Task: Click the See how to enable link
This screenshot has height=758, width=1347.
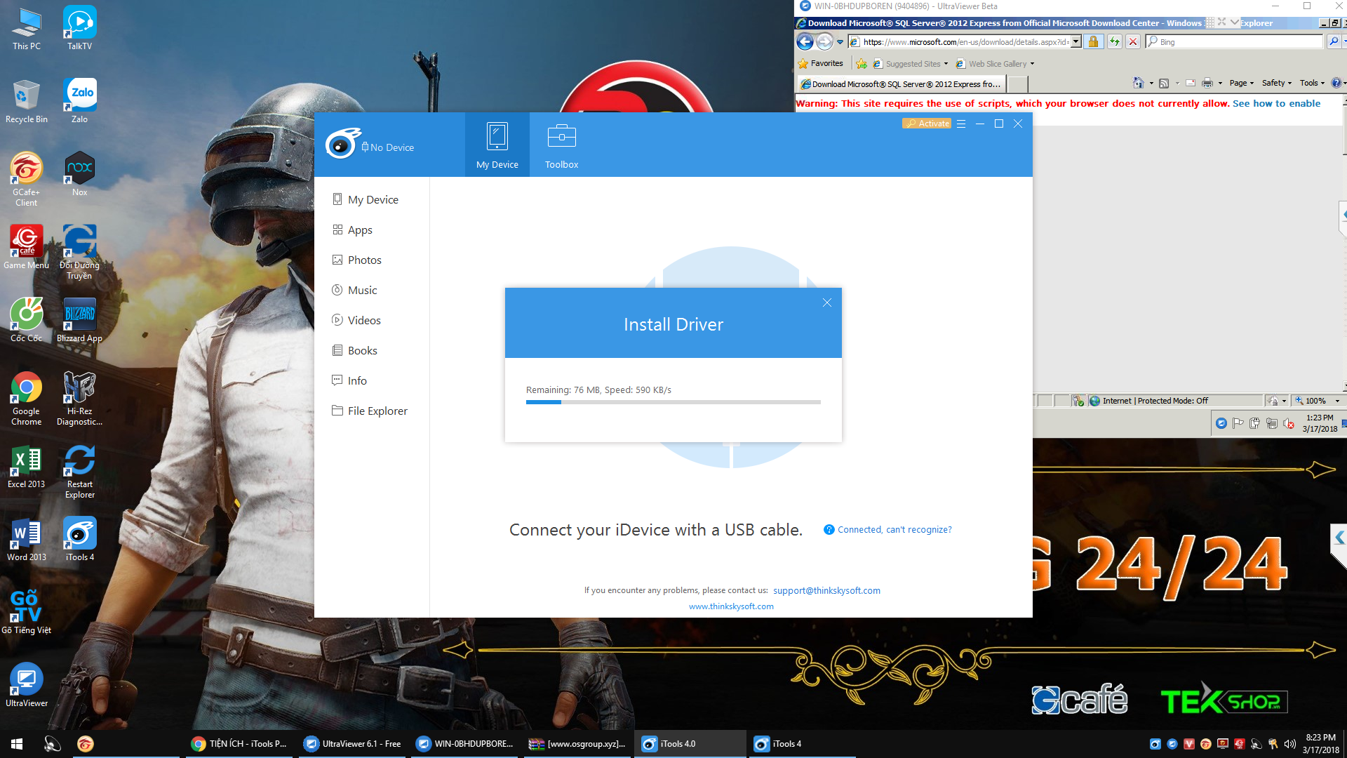Action: tap(1276, 103)
